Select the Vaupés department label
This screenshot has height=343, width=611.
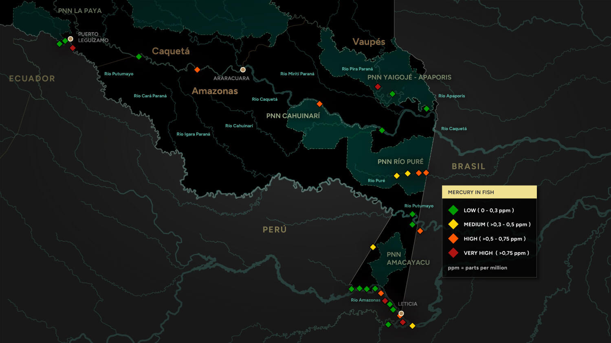pos(369,42)
